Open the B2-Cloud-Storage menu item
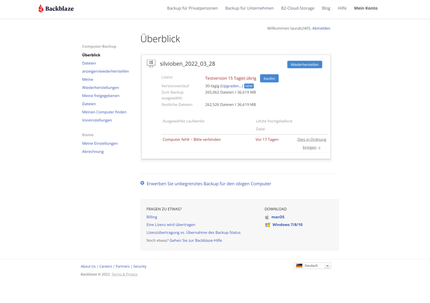Viewport: 430px width, 303px height. [x=297, y=8]
